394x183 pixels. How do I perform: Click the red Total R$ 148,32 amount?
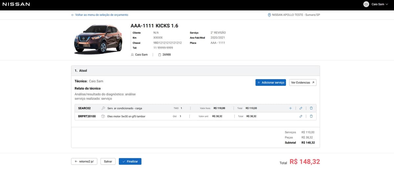(305, 162)
